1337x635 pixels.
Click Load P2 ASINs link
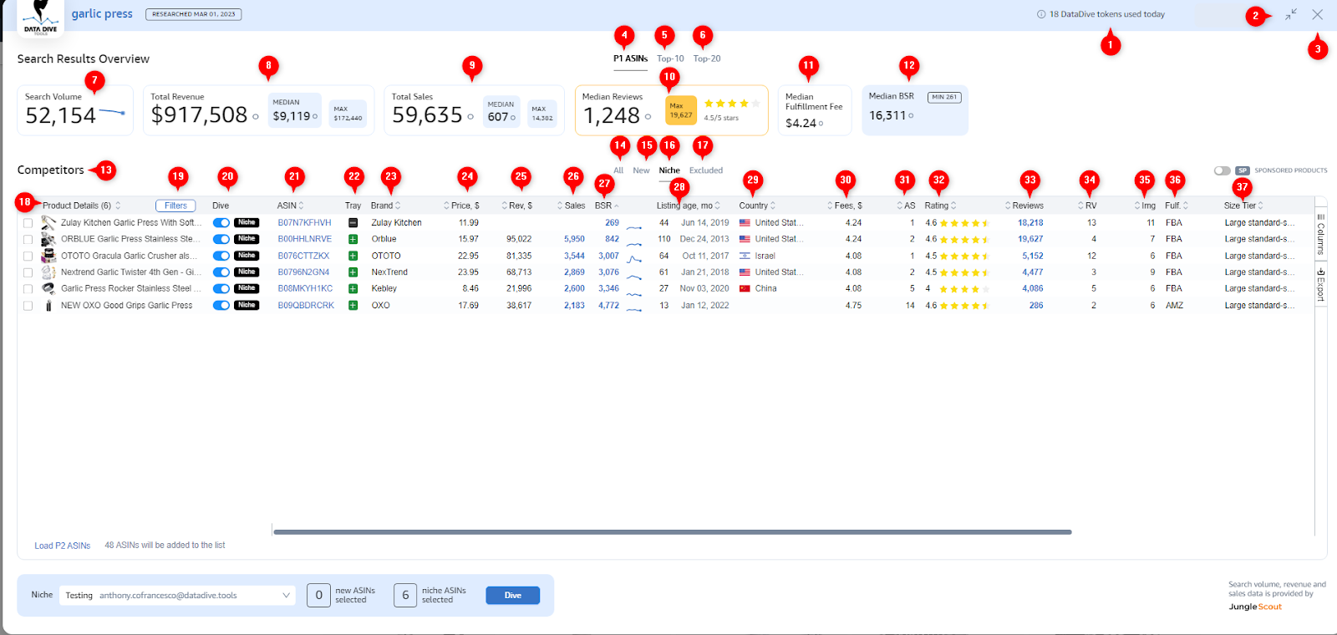[x=63, y=546]
